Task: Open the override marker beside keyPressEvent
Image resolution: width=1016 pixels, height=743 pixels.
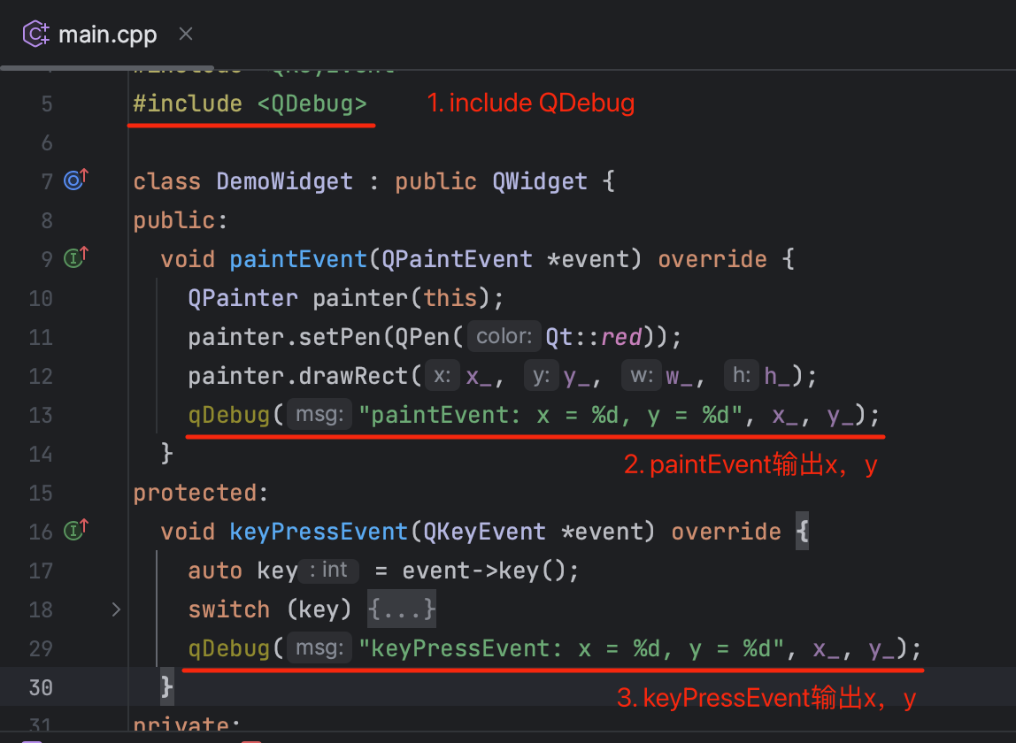Action: coord(76,530)
